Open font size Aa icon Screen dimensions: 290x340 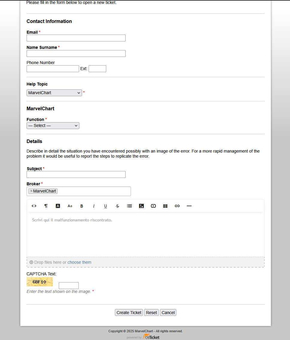(x=70, y=206)
